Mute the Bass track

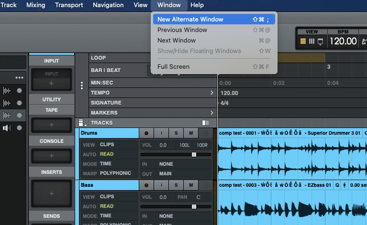[x=191, y=185]
